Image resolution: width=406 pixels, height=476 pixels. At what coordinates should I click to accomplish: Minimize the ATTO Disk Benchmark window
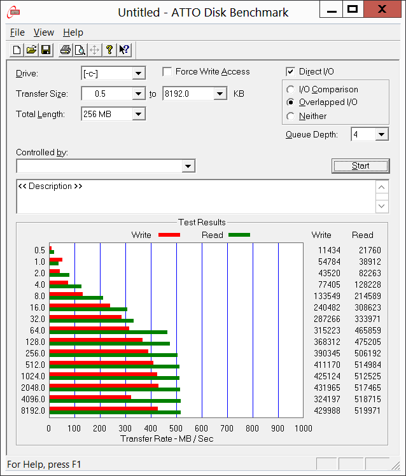[332, 9]
